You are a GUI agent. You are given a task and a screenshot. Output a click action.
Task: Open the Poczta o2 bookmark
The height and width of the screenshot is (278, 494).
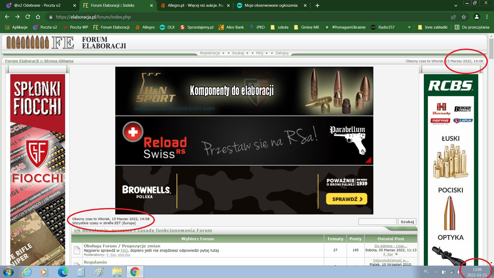tap(45, 27)
